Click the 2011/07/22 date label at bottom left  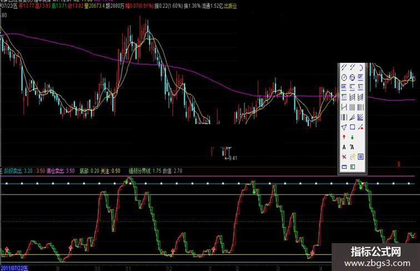pos(14,268)
